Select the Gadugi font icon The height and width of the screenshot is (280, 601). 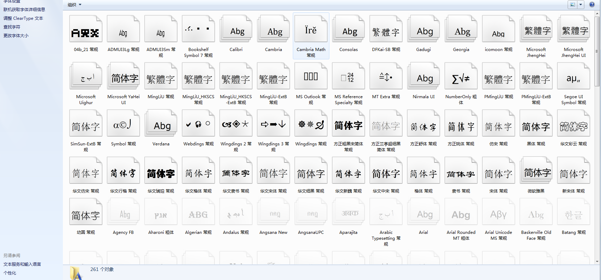pos(423,29)
